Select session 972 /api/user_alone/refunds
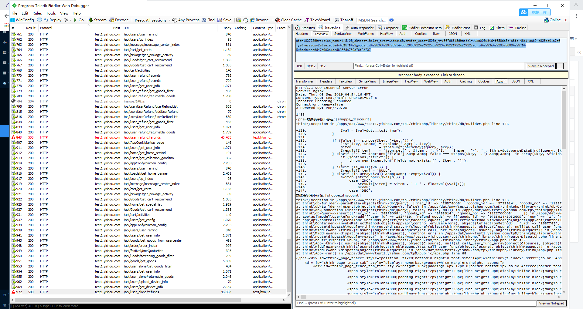 [149, 292]
